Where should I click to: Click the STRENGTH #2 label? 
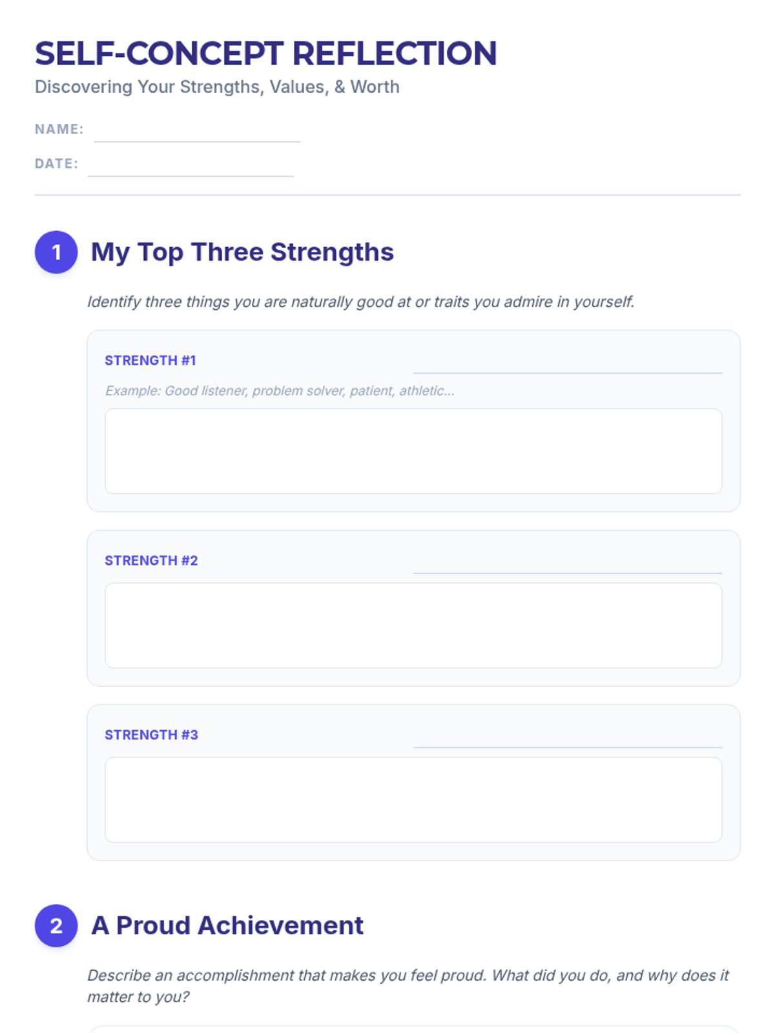(x=151, y=560)
